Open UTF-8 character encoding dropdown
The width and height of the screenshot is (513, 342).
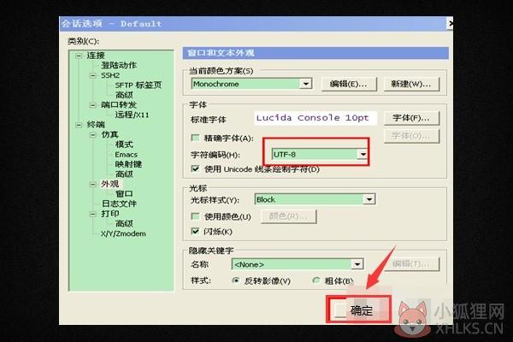click(x=363, y=154)
